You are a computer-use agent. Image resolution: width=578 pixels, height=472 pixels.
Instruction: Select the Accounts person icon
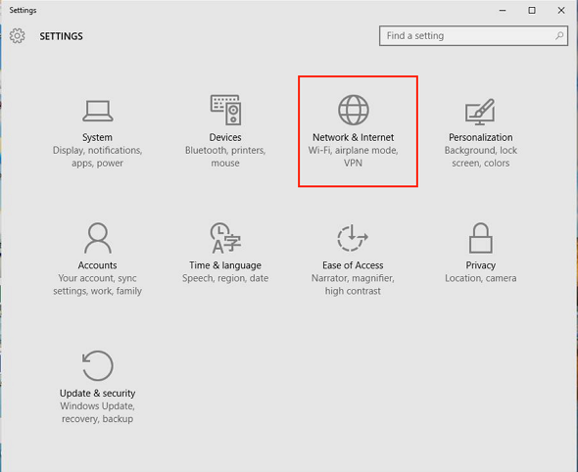(x=98, y=238)
